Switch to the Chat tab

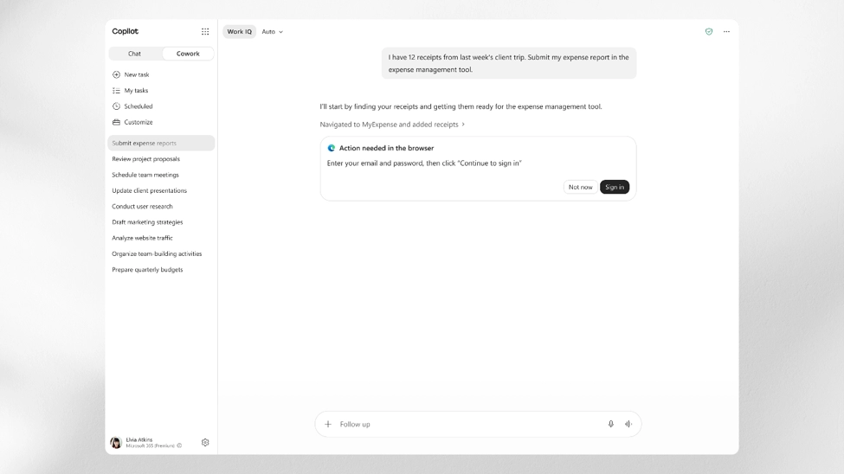pyautogui.click(x=134, y=54)
